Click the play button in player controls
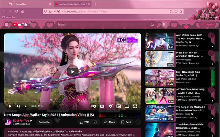 [x=10, y=106]
